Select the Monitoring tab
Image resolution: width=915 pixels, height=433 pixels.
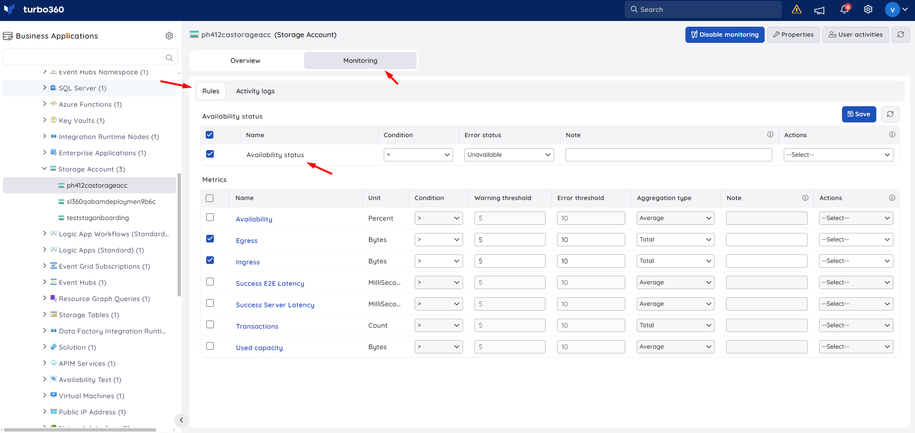(x=360, y=60)
